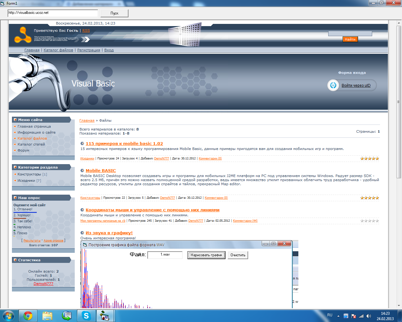Open Исходники category in sidebar
402x322 pixels.
[26, 180]
